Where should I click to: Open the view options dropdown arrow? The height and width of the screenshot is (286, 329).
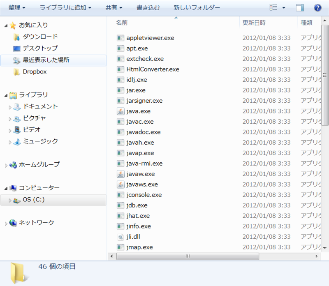point(284,8)
